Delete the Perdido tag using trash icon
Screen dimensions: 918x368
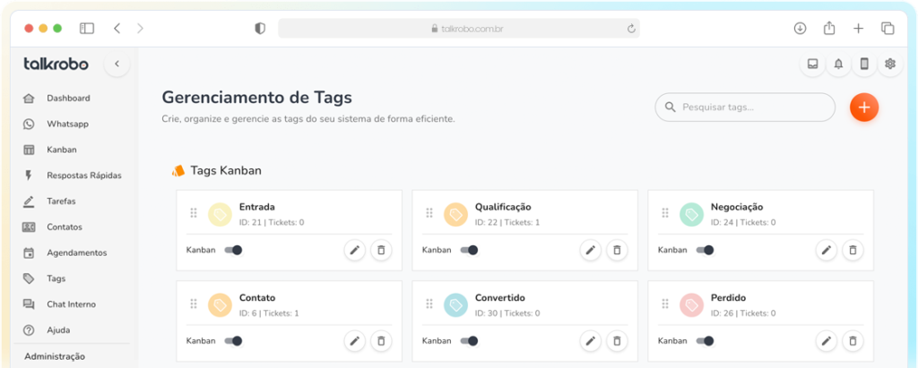click(x=853, y=341)
